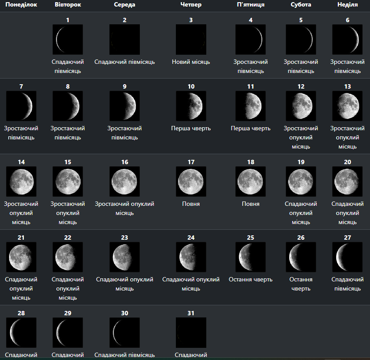
Task: Click the waxing gibbous moon on day 13
Action: 347,106
